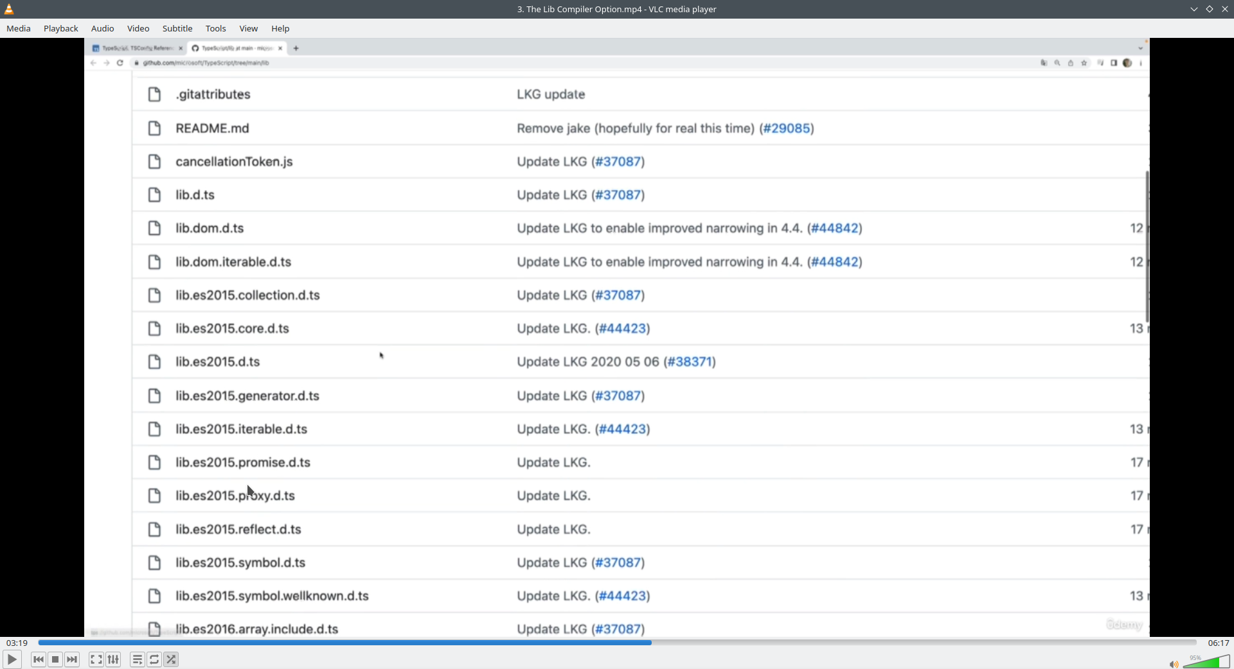Open the Media menu

tap(19, 28)
